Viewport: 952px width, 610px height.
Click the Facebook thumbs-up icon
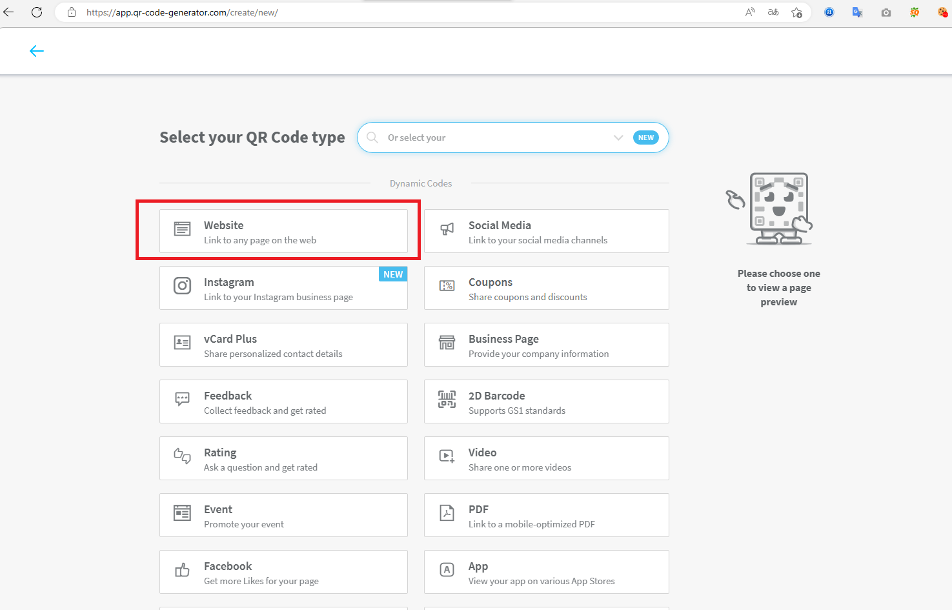point(183,570)
